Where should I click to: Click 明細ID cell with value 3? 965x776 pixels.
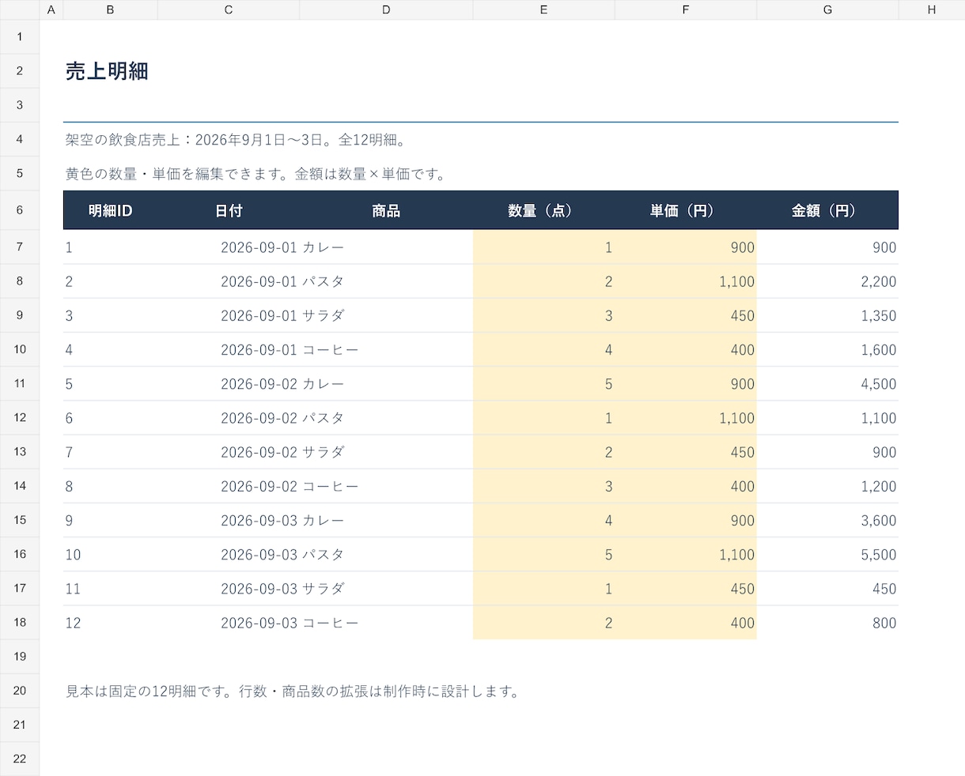pyautogui.click(x=110, y=315)
